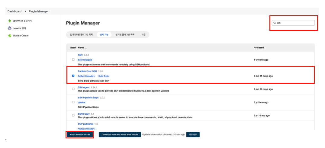Click the '1 mo 25 days ago' release date
Screen dimensions: 325x148
click(x=263, y=76)
